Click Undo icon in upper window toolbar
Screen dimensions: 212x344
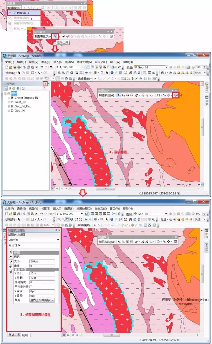coord(42,67)
